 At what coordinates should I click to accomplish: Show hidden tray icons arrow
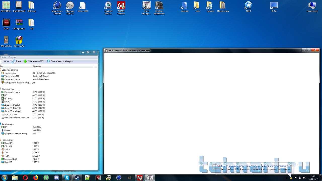coord(287,178)
